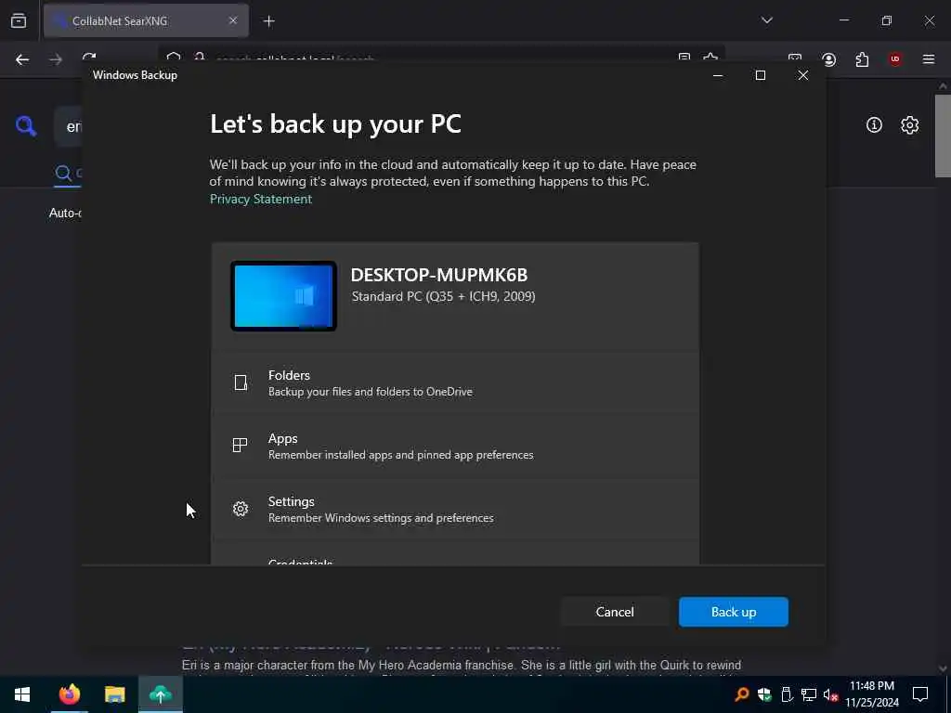Open the Firefox account icon

click(829, 59)
